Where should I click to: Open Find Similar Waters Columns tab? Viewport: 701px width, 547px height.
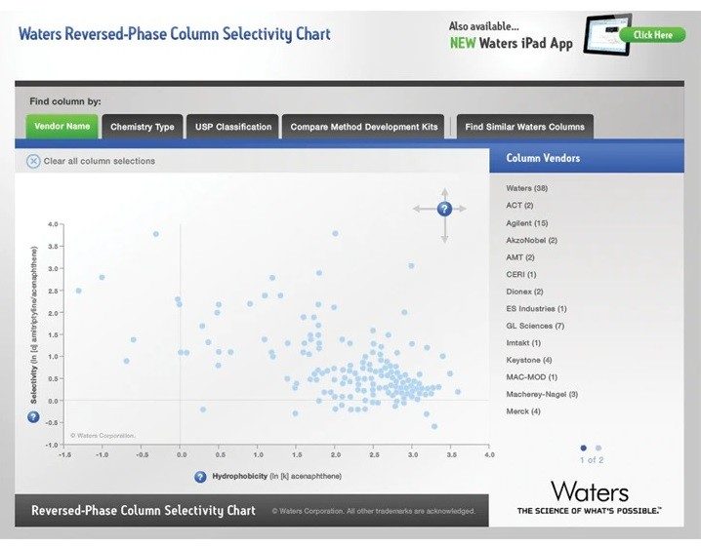tap(525, 127)
